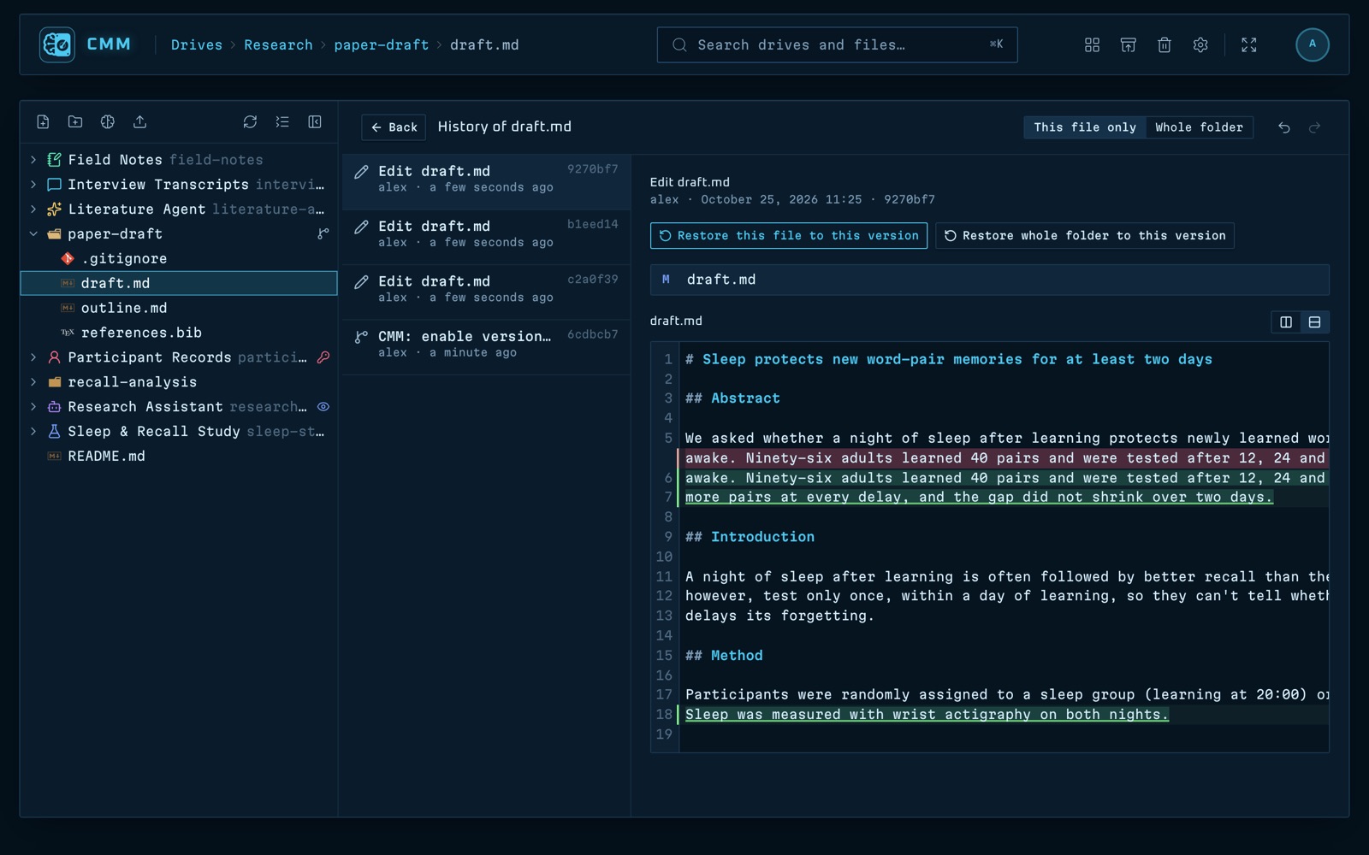The height and width of the screenshot is (855, 1369).
Task: Focus the Search drives and files field
Action: [x=837, y=44]
